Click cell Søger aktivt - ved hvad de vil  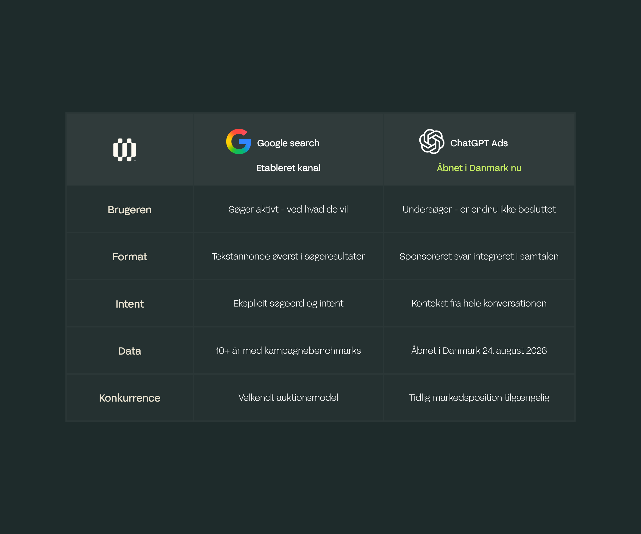(288, 209)
